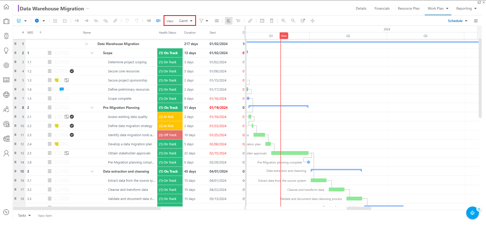Click the Expand all plus-box icon
The height and width of the screenshot is (226, 486).
pyautogui.click(x=55, y=21)
